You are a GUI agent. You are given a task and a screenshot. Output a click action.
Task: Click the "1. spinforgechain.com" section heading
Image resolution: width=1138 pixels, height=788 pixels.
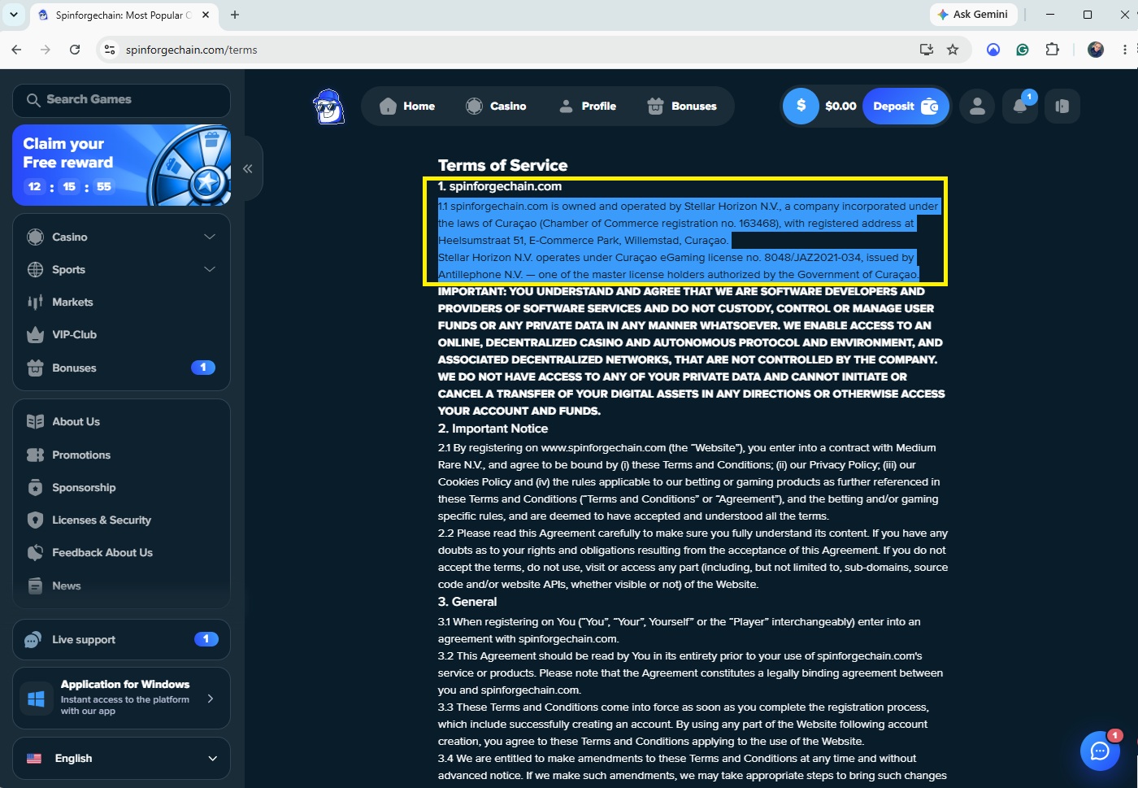pyautogui.click(x=500, y=186)
